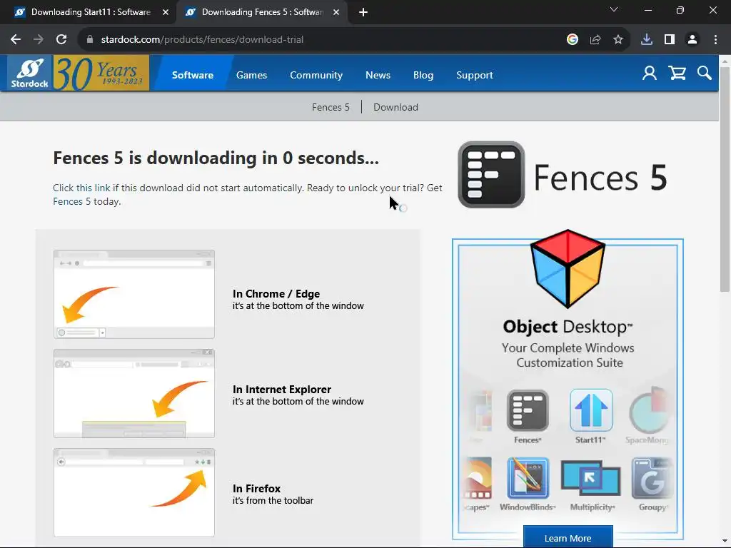Click the Google account icon in address bar
Screen dimensions: 731x548
click(573, 40)
